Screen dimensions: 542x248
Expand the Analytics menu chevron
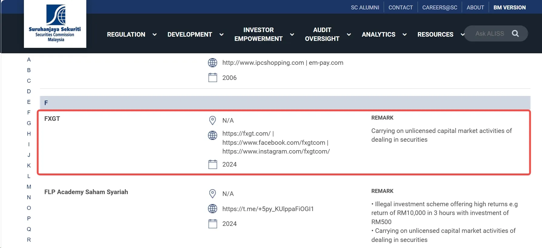[x=405, y=35]
